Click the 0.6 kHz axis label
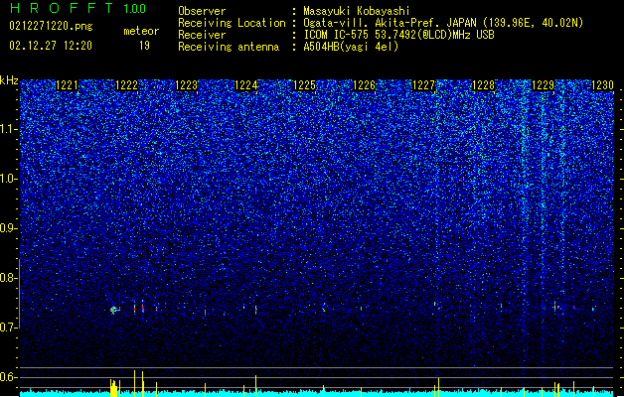 click(x=9, y=377)
